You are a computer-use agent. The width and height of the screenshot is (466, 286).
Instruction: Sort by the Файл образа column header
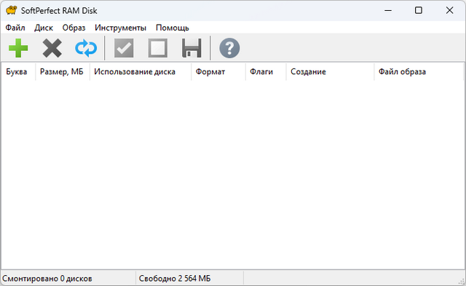419,71
